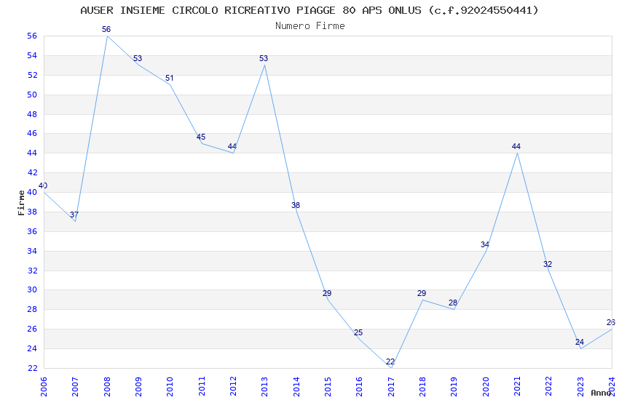Click y-axis tick value 28
Viewport: 619px width, 400px height.
click(x=32, y=309)
